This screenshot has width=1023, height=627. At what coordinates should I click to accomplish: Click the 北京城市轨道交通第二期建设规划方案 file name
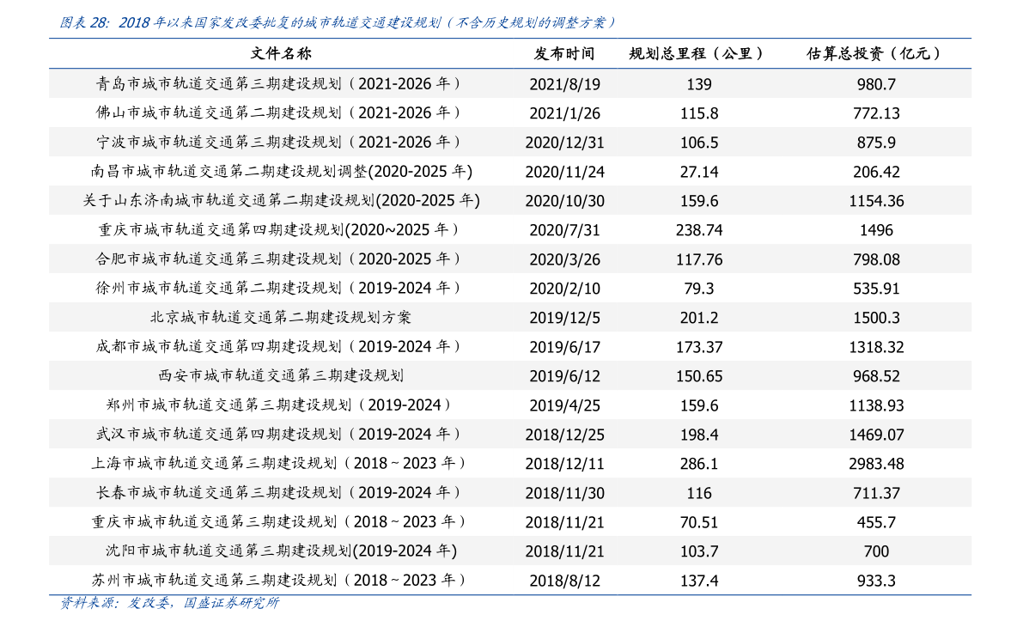pyautogui.click(x=281, y=318)
